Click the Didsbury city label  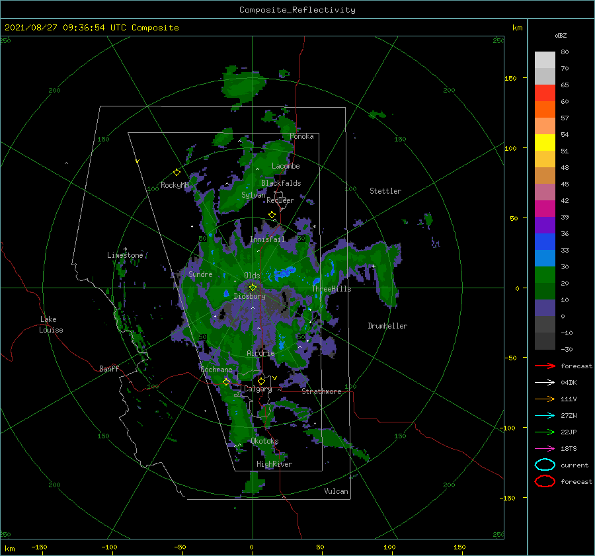[x=249, y=296]
